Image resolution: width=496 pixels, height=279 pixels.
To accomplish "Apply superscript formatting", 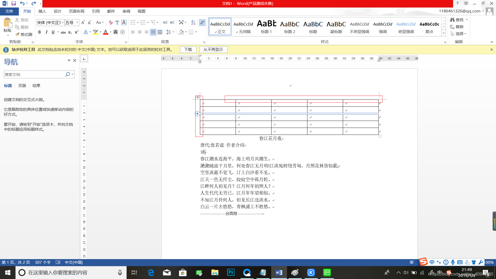I will [x=76, y=32].
